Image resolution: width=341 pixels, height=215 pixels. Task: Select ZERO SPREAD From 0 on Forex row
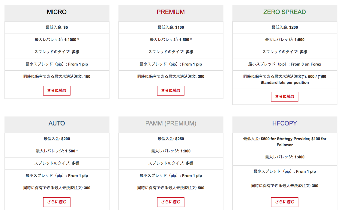click(285, 64)
